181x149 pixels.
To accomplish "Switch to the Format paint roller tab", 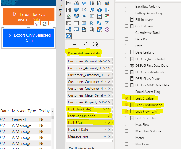I will [85, 45].
